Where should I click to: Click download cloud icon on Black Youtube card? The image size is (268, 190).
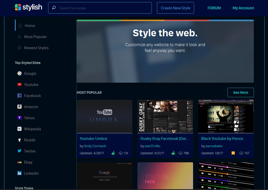pyautogui.click(x=241, y=153)
